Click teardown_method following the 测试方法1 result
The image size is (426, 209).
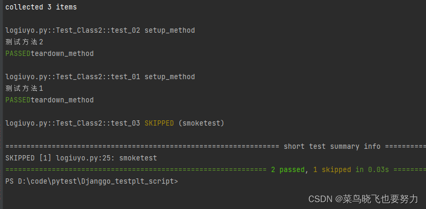(x=62, y=100)
